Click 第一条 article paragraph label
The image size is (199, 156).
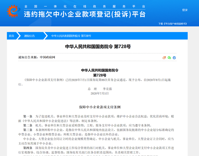click(x=28, y=116)
